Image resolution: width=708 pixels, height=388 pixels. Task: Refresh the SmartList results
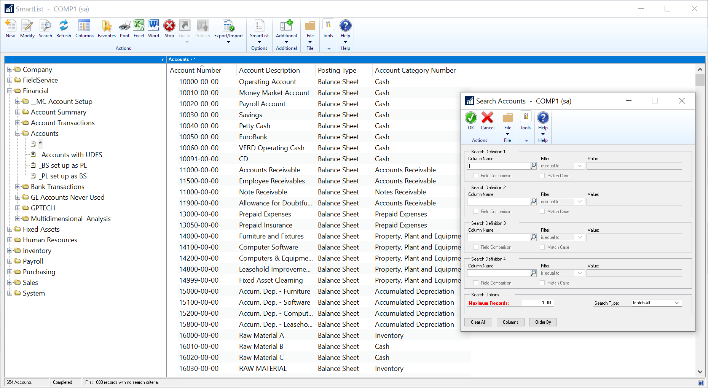(x=64, y=27)
